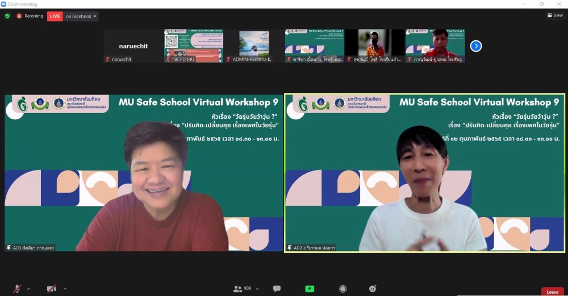
Task: Select the ADMIN-Kanittha participant thumbnail
Action: click(x=253, y=46)
